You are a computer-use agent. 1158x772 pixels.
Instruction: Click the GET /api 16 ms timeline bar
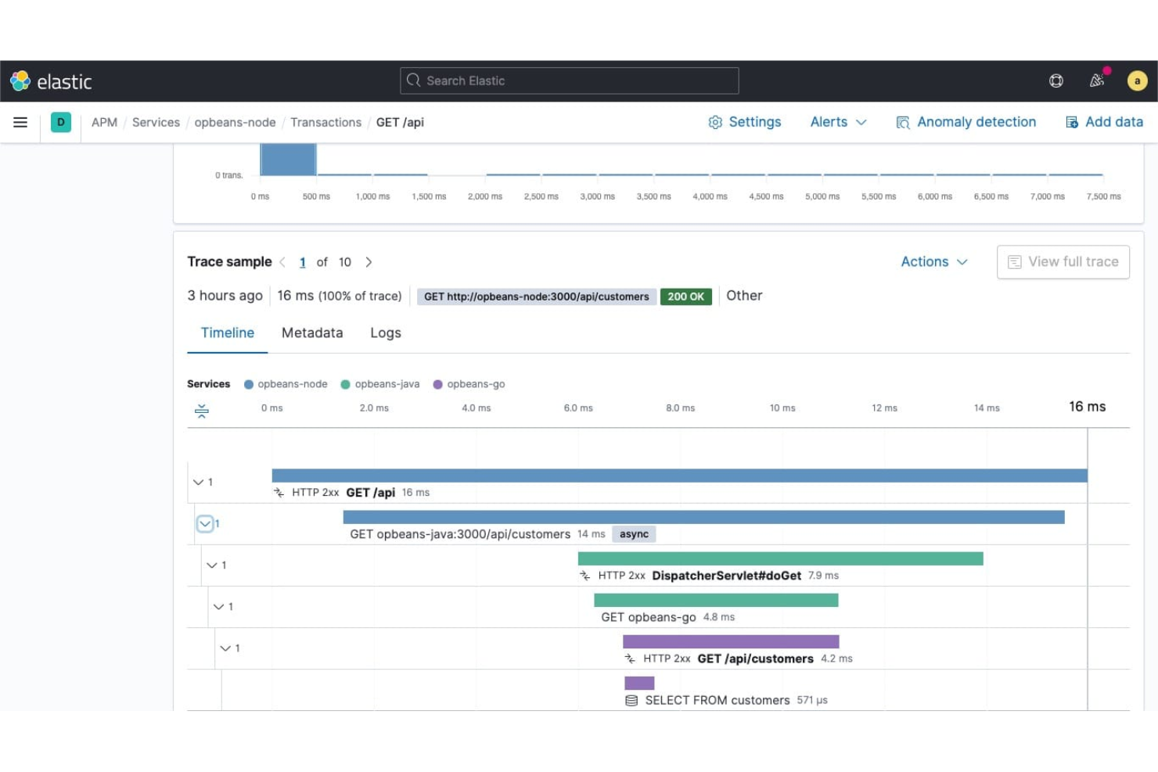pos(679,476)
